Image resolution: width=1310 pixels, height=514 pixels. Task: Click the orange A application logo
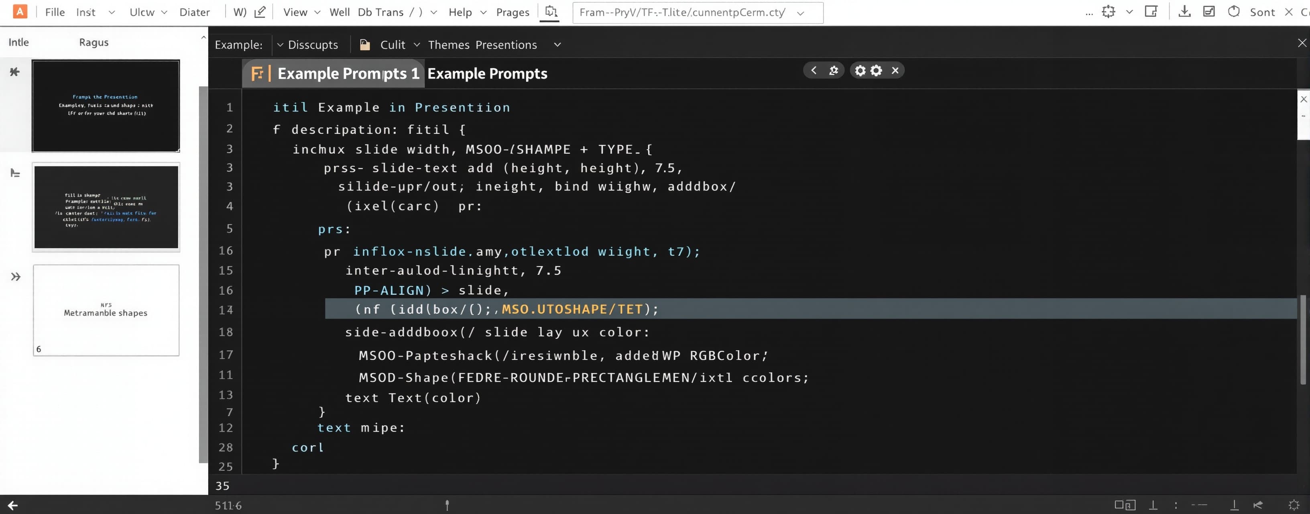(19, 11)
